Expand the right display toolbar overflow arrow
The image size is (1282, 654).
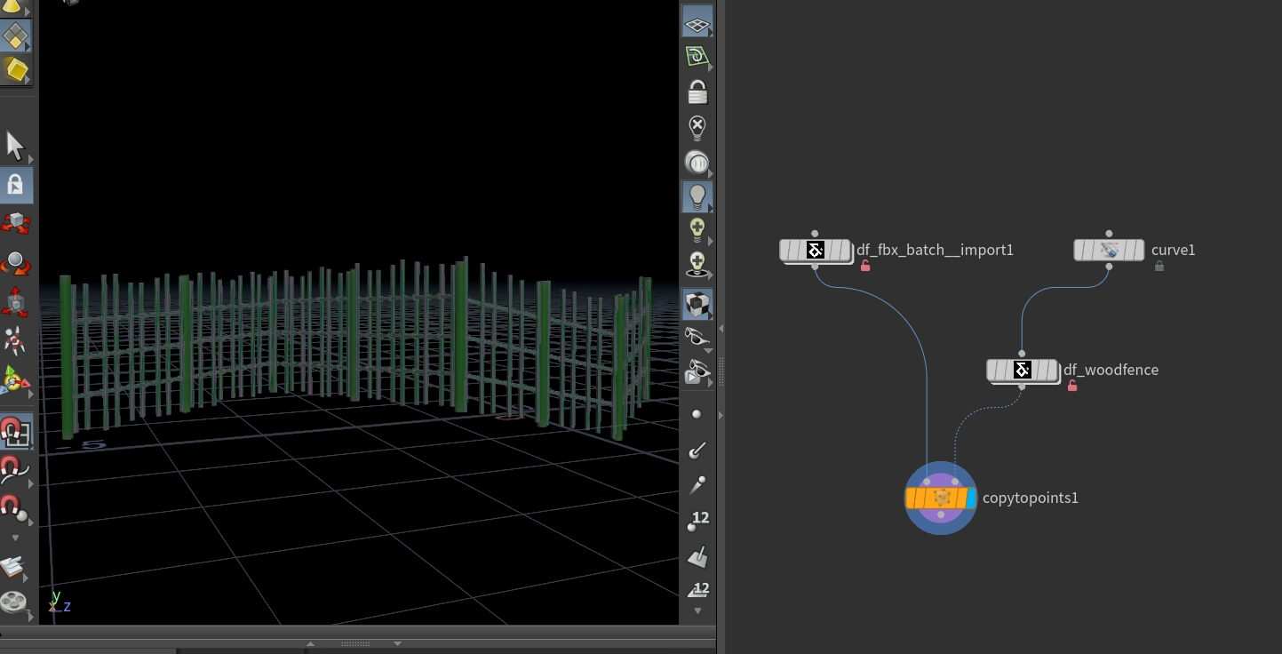(x=697, y=610)
